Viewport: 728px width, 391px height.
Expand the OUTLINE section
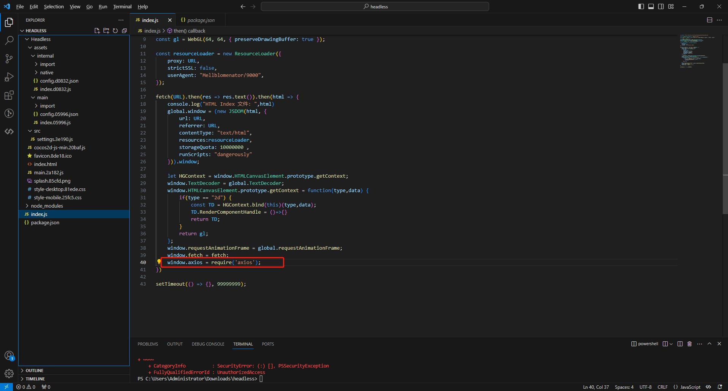(35, 371)
